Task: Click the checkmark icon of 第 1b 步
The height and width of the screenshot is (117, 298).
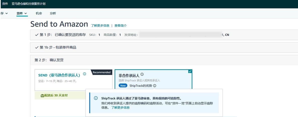Action: coord(37,47)
